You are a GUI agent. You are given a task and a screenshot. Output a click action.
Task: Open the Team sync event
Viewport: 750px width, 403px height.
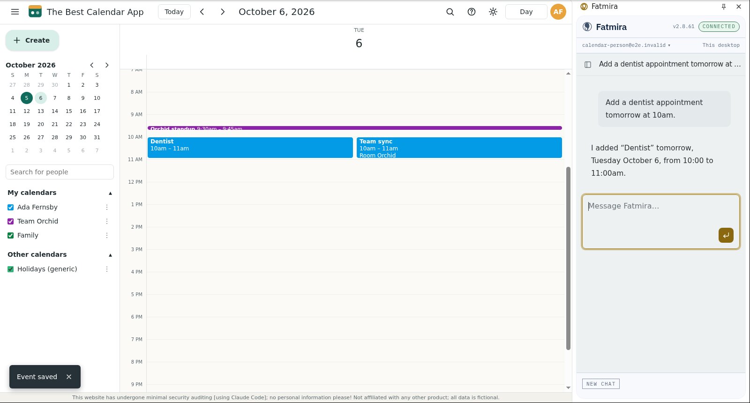coord(459,148)
